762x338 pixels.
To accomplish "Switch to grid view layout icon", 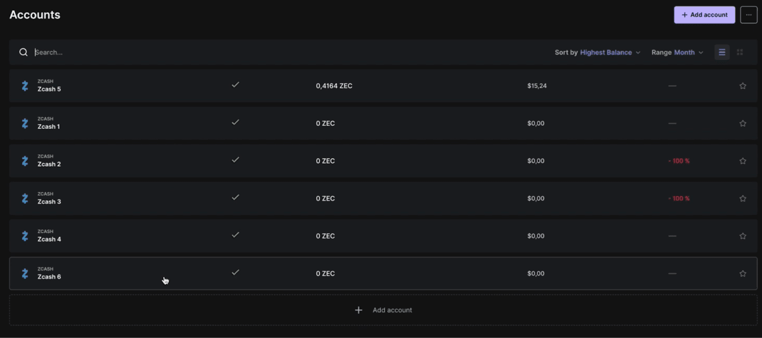I will [x=740, y=52].
